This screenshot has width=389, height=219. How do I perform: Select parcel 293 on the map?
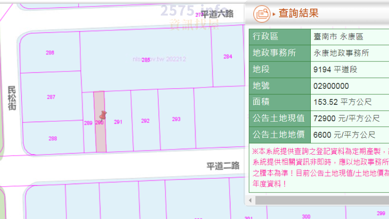tap(176, 119)
